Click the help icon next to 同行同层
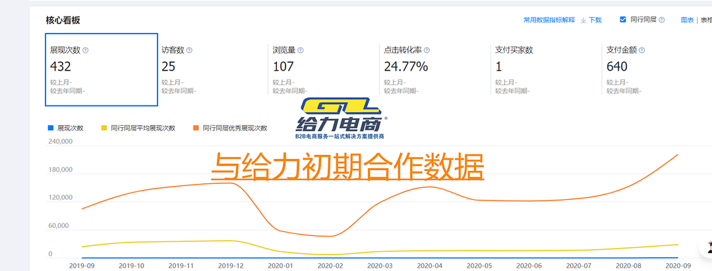This screenshot has height=271, width=712. pyautogui.click(x=662, y=20)
